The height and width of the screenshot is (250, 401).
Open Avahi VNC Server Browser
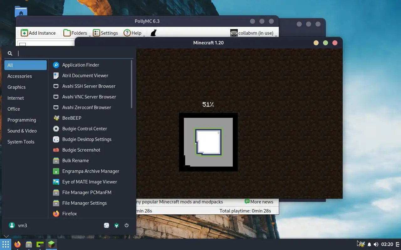(90, 97)
